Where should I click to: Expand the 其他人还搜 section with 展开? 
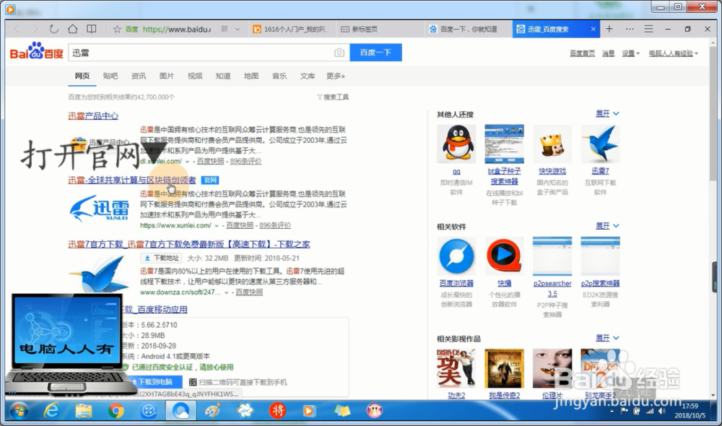tap(607, 114)
